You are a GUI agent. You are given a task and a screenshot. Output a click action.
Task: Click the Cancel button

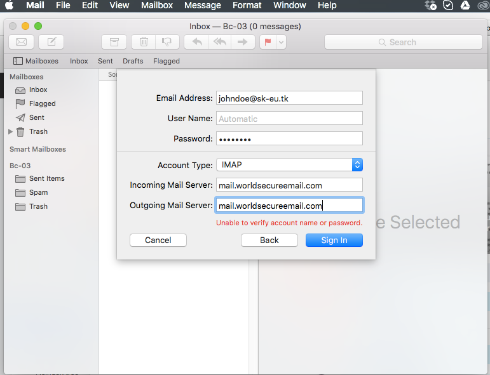click(x=158, y=240)
